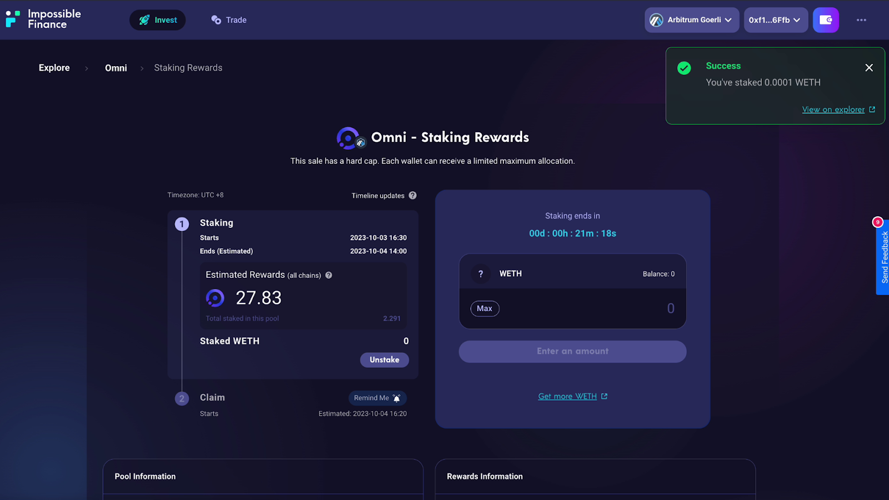
Task: Click the Unstake button
Action: (384, 360)
